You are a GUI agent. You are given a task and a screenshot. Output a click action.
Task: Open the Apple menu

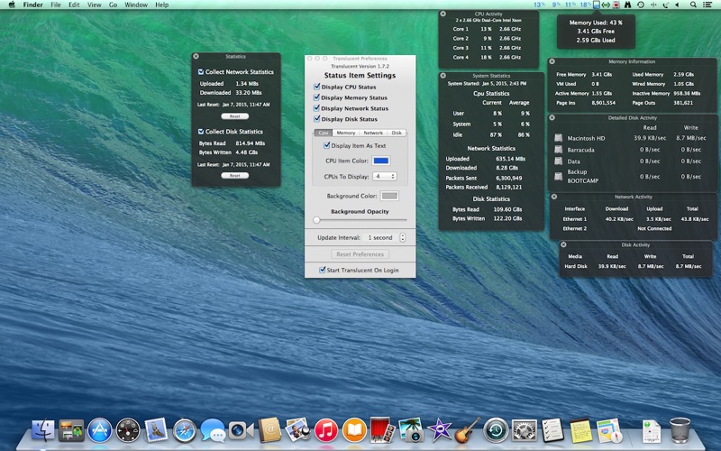click(12, 5)
